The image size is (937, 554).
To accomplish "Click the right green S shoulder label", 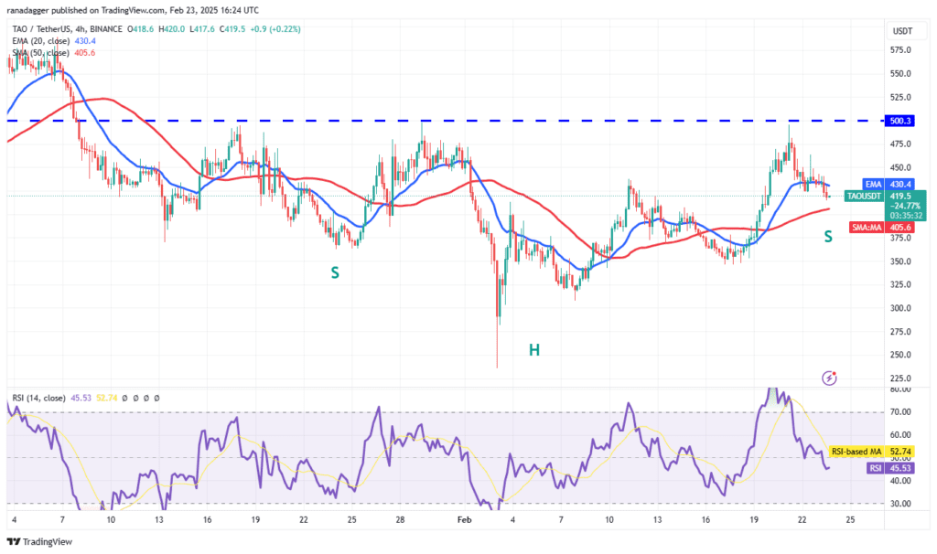I will tap(827, 237).
